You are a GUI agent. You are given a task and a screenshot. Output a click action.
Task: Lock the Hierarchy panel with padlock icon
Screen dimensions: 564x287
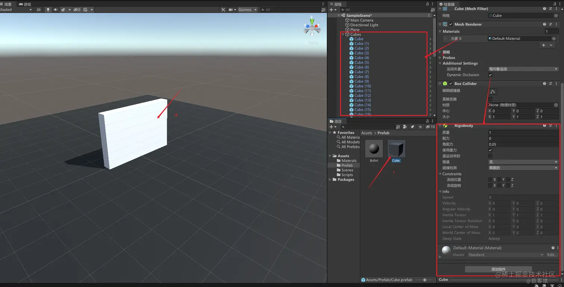pyautogui.click(x=427, y=4)
